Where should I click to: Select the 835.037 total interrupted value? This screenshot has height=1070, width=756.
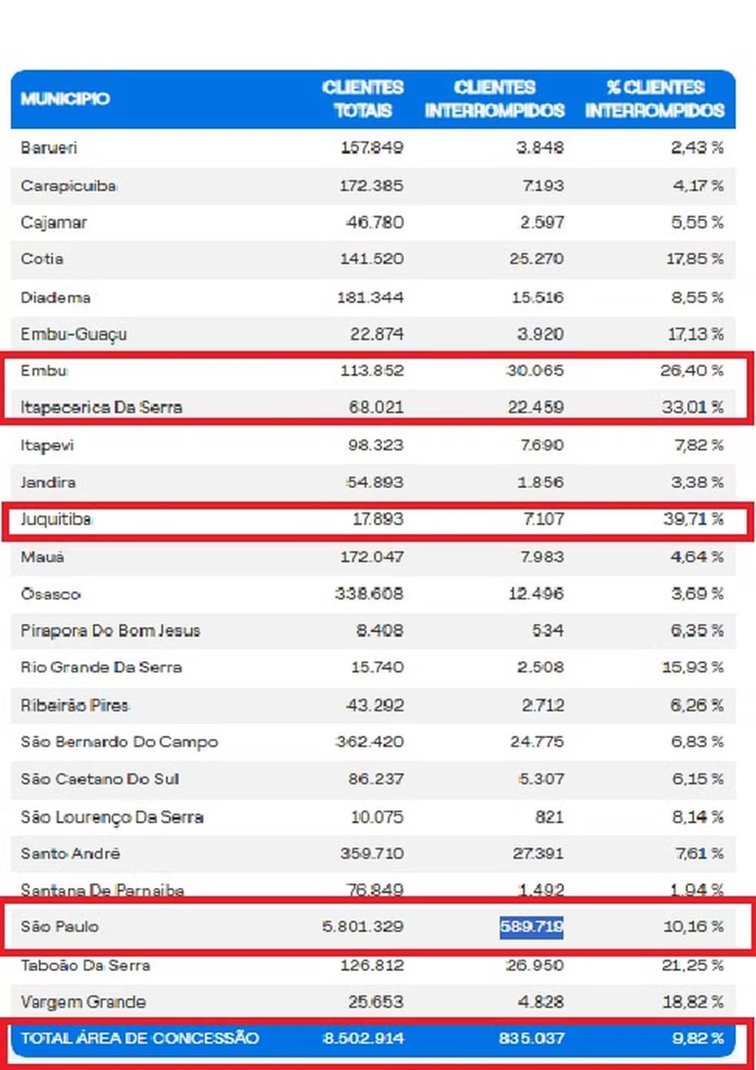(x=531, y=1038)
